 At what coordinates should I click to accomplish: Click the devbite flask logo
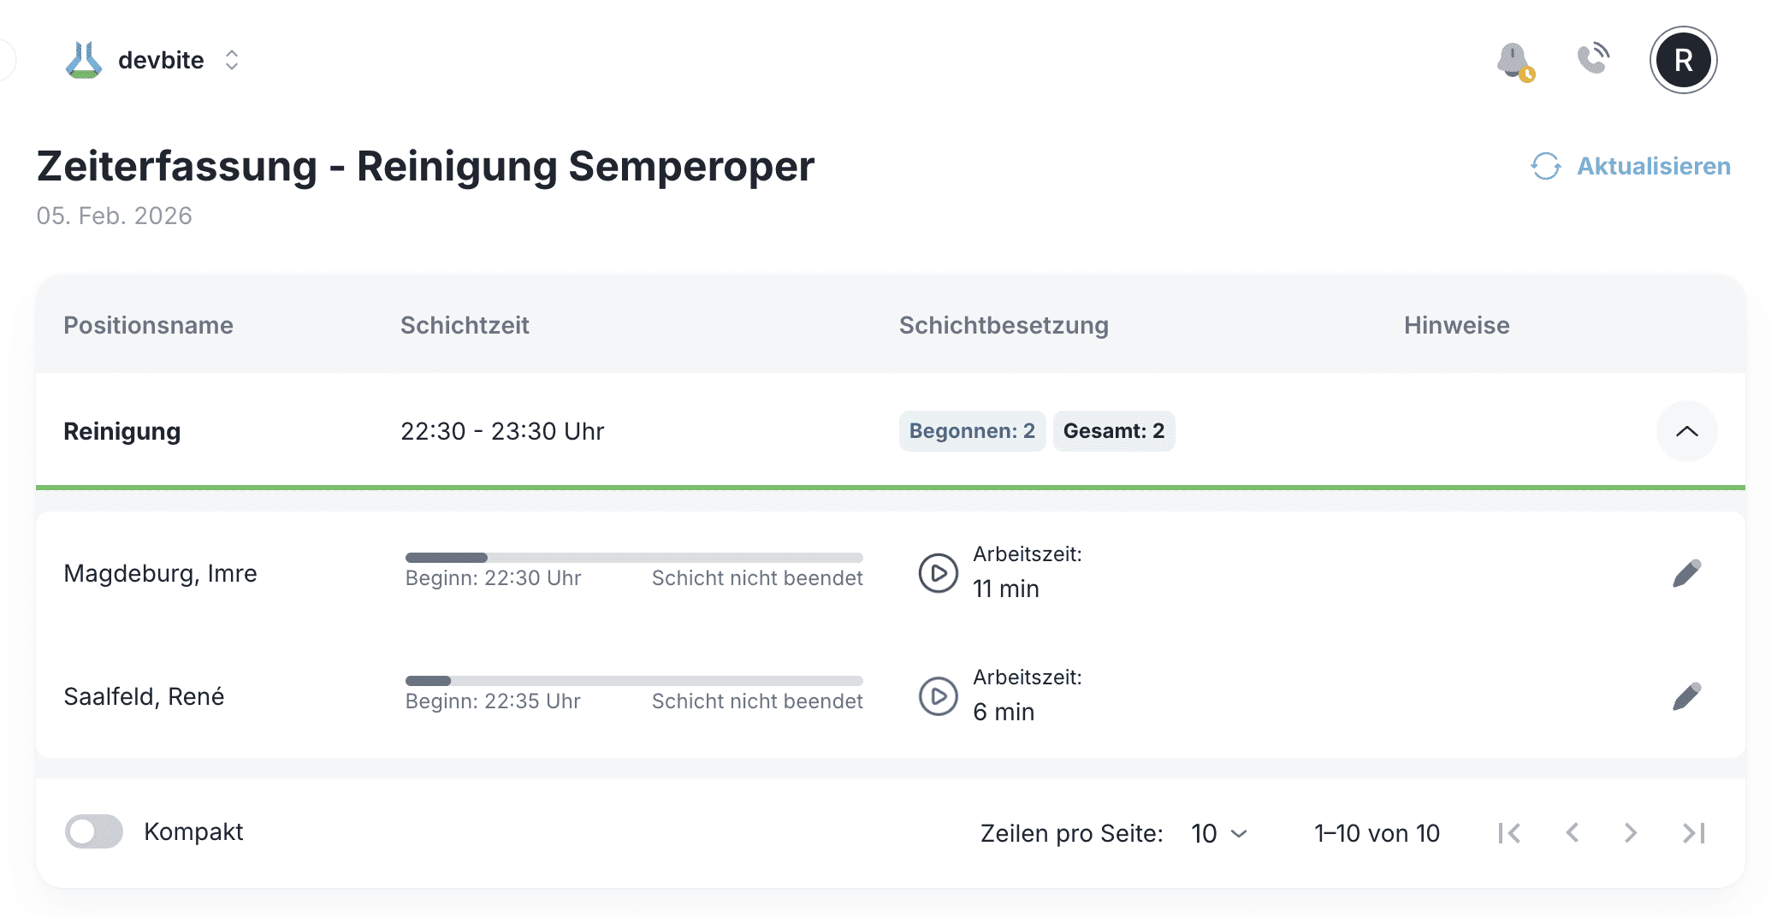tap(84, 60)
